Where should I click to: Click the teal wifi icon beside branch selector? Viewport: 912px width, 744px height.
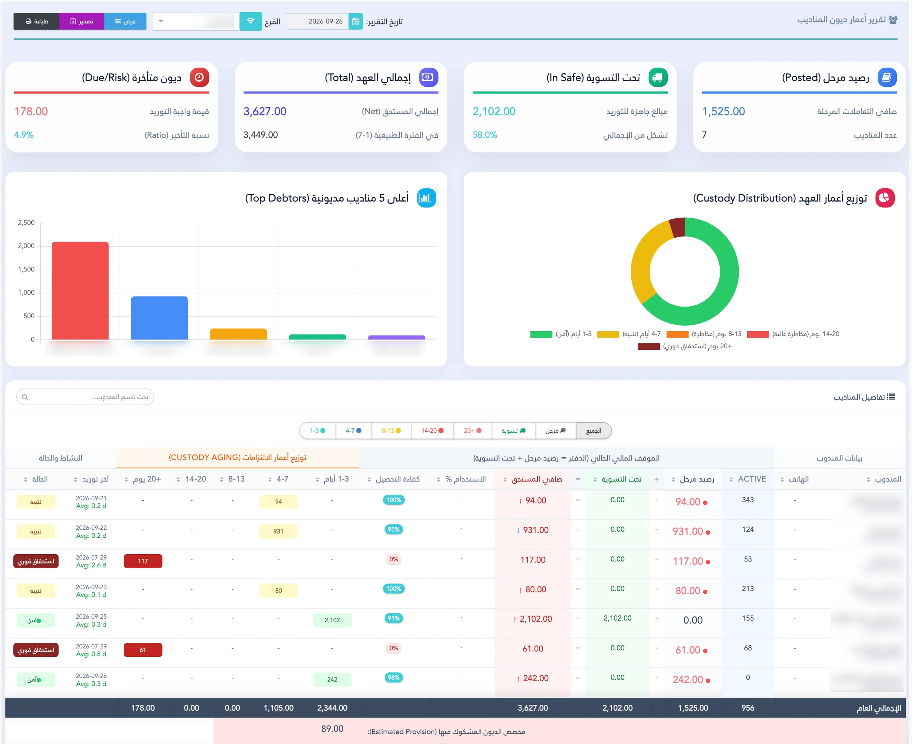tap(251, 21)
